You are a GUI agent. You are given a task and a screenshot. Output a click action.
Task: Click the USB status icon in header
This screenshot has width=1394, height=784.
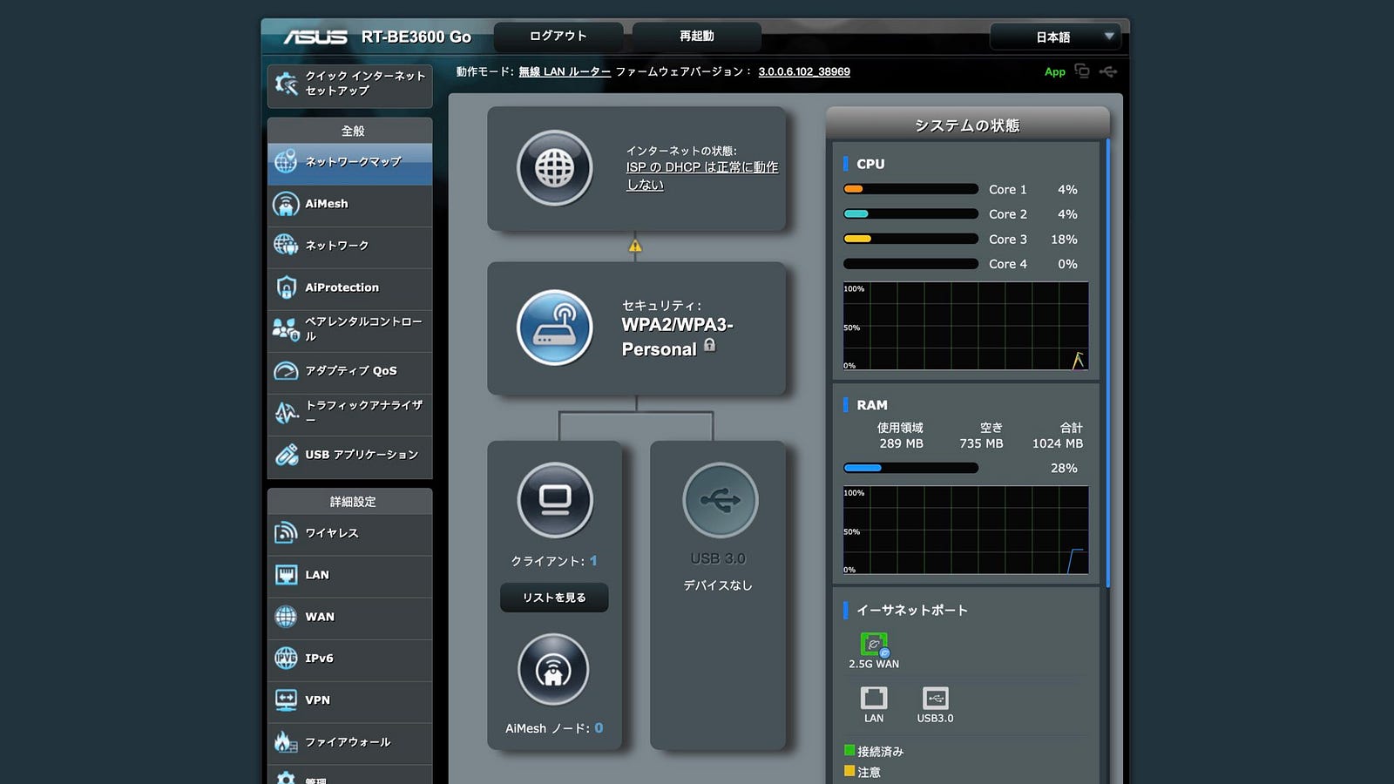click(1108, 71)
